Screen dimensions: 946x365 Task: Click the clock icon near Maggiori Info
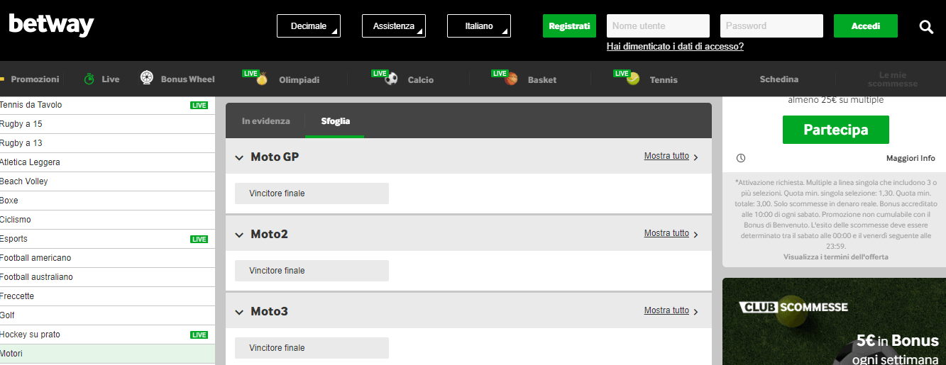[x=741, y=158]
